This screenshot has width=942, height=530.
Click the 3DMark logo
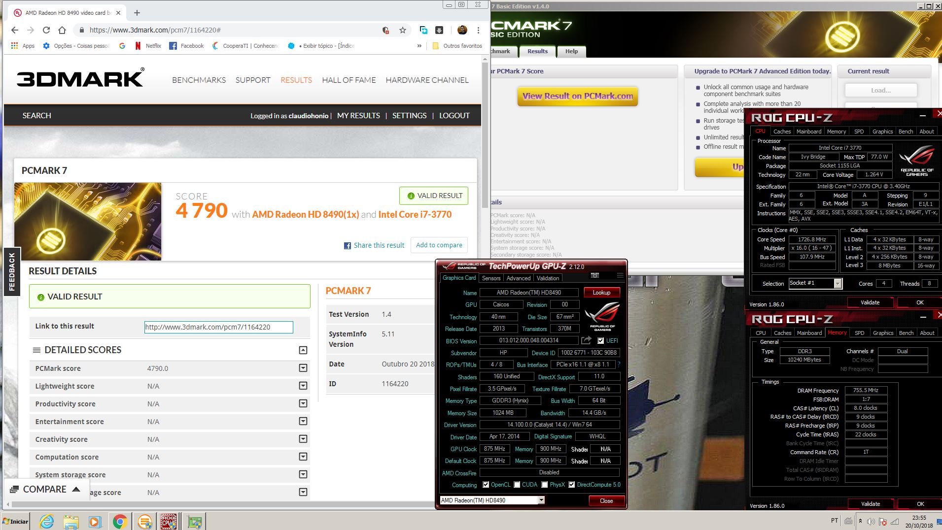click(x=81, y=79)
